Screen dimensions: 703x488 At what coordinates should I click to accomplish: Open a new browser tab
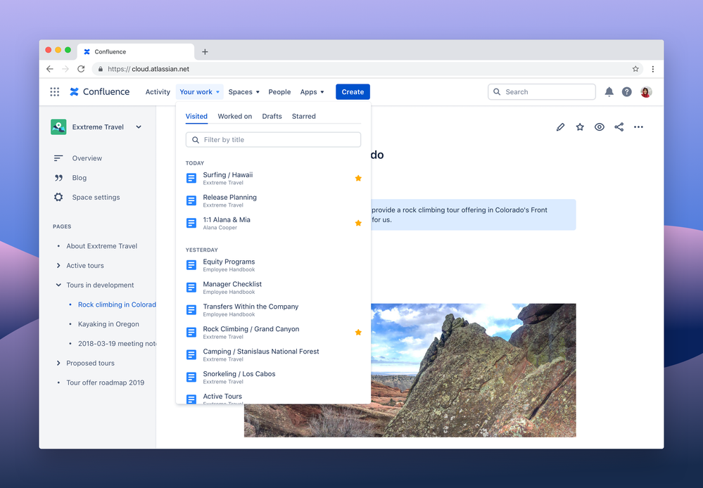coord(205,52)
